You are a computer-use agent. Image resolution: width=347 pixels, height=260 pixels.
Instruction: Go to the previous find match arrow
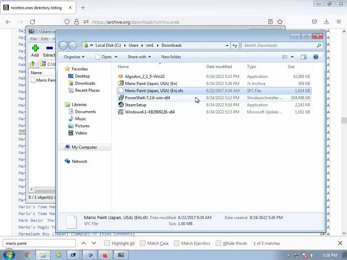(x=84, y=243)
